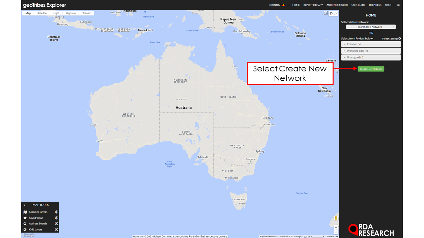Open HELP DESK in top navigation

click(x=375, y=5)
